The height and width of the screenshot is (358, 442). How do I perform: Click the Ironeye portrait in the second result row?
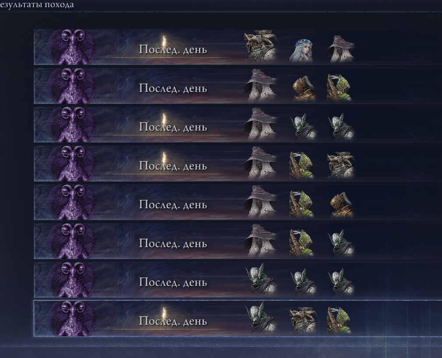(x=340, y=88)
